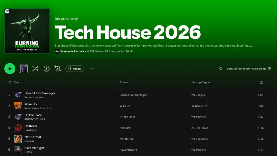The image size is (277, 156).
Task: Download the Tech House 2026 playlist
Action: pyautogui.click(x=46, y=69)
